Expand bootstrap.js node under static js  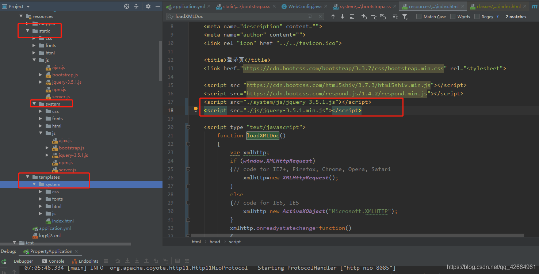click(41, 75)
